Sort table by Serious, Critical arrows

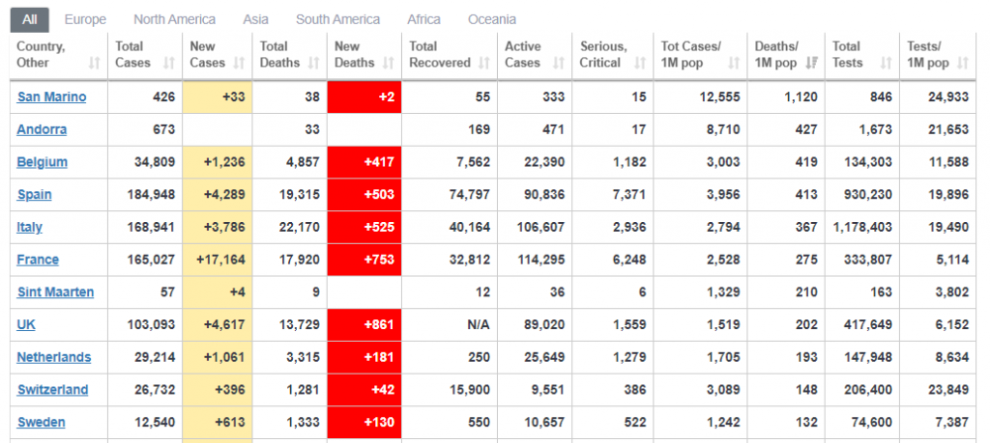click(640, 63)
